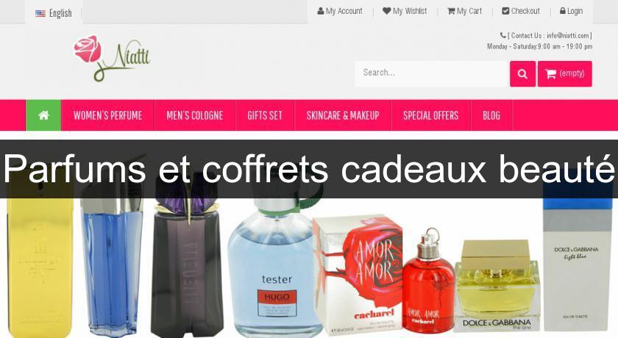Click the US flag language icon
The image size is (618, 338).
click(40, 13)
